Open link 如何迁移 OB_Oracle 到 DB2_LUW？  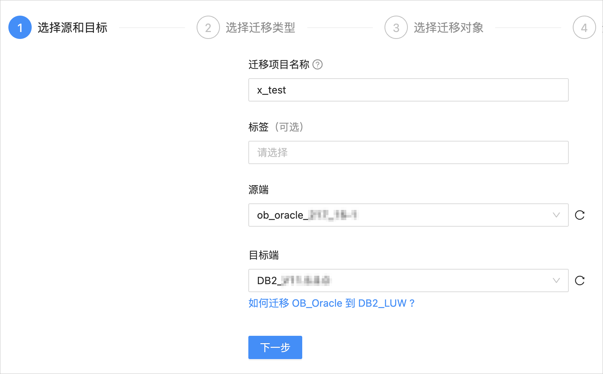pos(332,303)
